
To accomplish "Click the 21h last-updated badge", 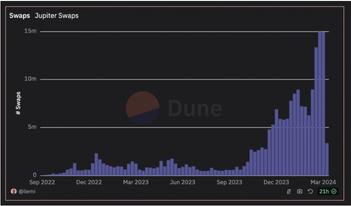I will pos(324,191).
